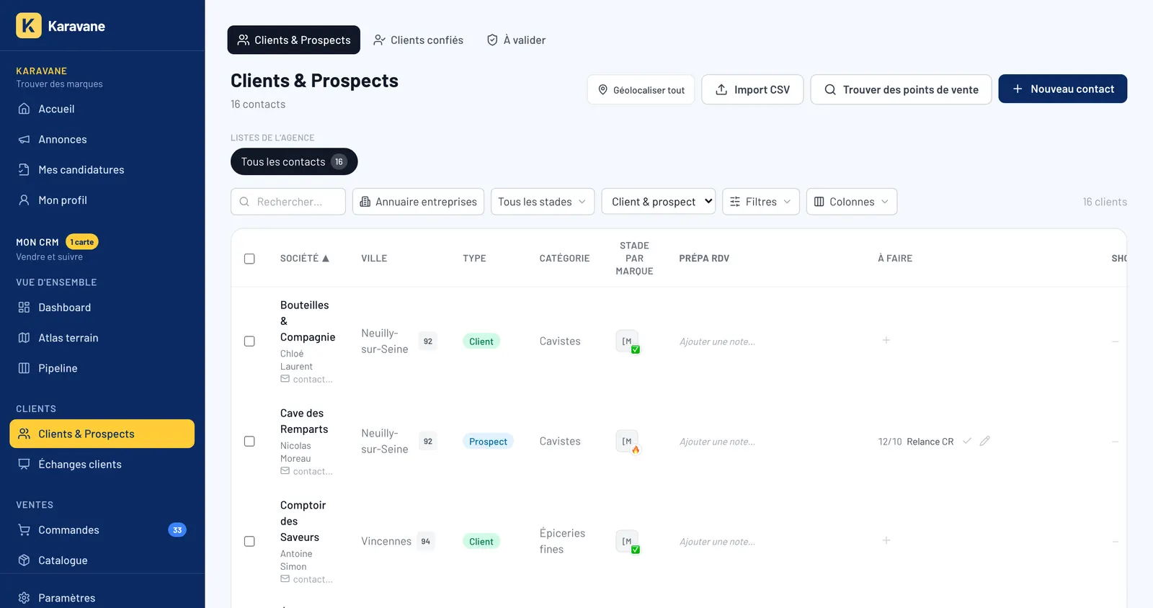The width and height of the screenshot is (1153, 608).
Task: Select the Clients & Prospects top tab
Action: (x=294, y=40)
